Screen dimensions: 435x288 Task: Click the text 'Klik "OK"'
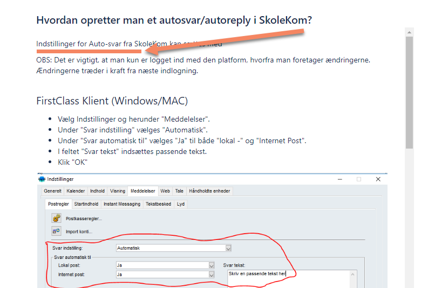72,162
